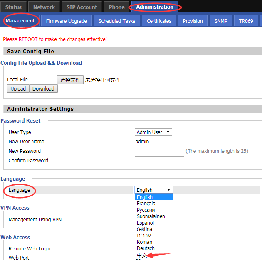This screenshot has height=260, width=262.
Task: Click the Upload button
Action: tap(18, 88)
